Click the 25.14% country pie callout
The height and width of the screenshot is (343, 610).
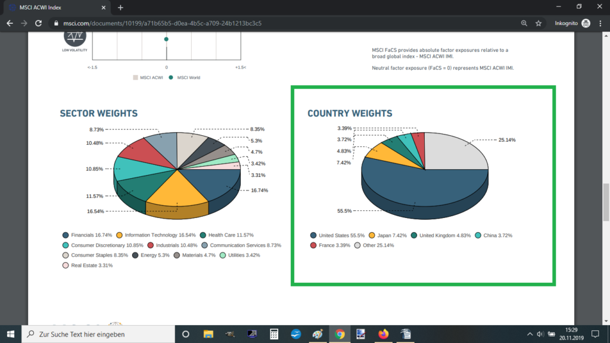point(507,140)
